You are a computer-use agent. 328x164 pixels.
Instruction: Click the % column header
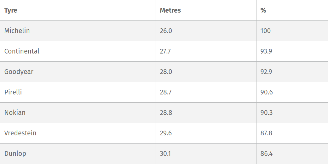[x=263, y=10]
